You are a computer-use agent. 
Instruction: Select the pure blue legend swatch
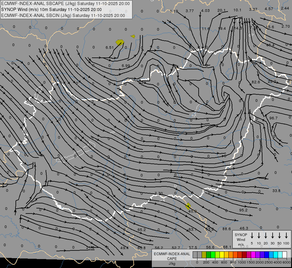(266, 255)
